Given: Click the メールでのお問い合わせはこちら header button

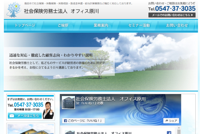Looking at the screenshot, I should tap(172, 15).
